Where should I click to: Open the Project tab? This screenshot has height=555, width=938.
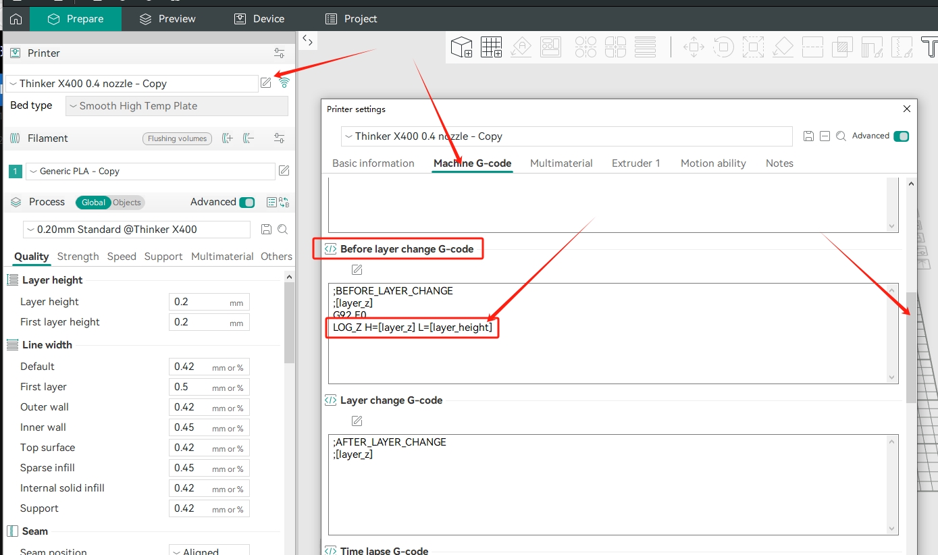(x=351, y=19)
